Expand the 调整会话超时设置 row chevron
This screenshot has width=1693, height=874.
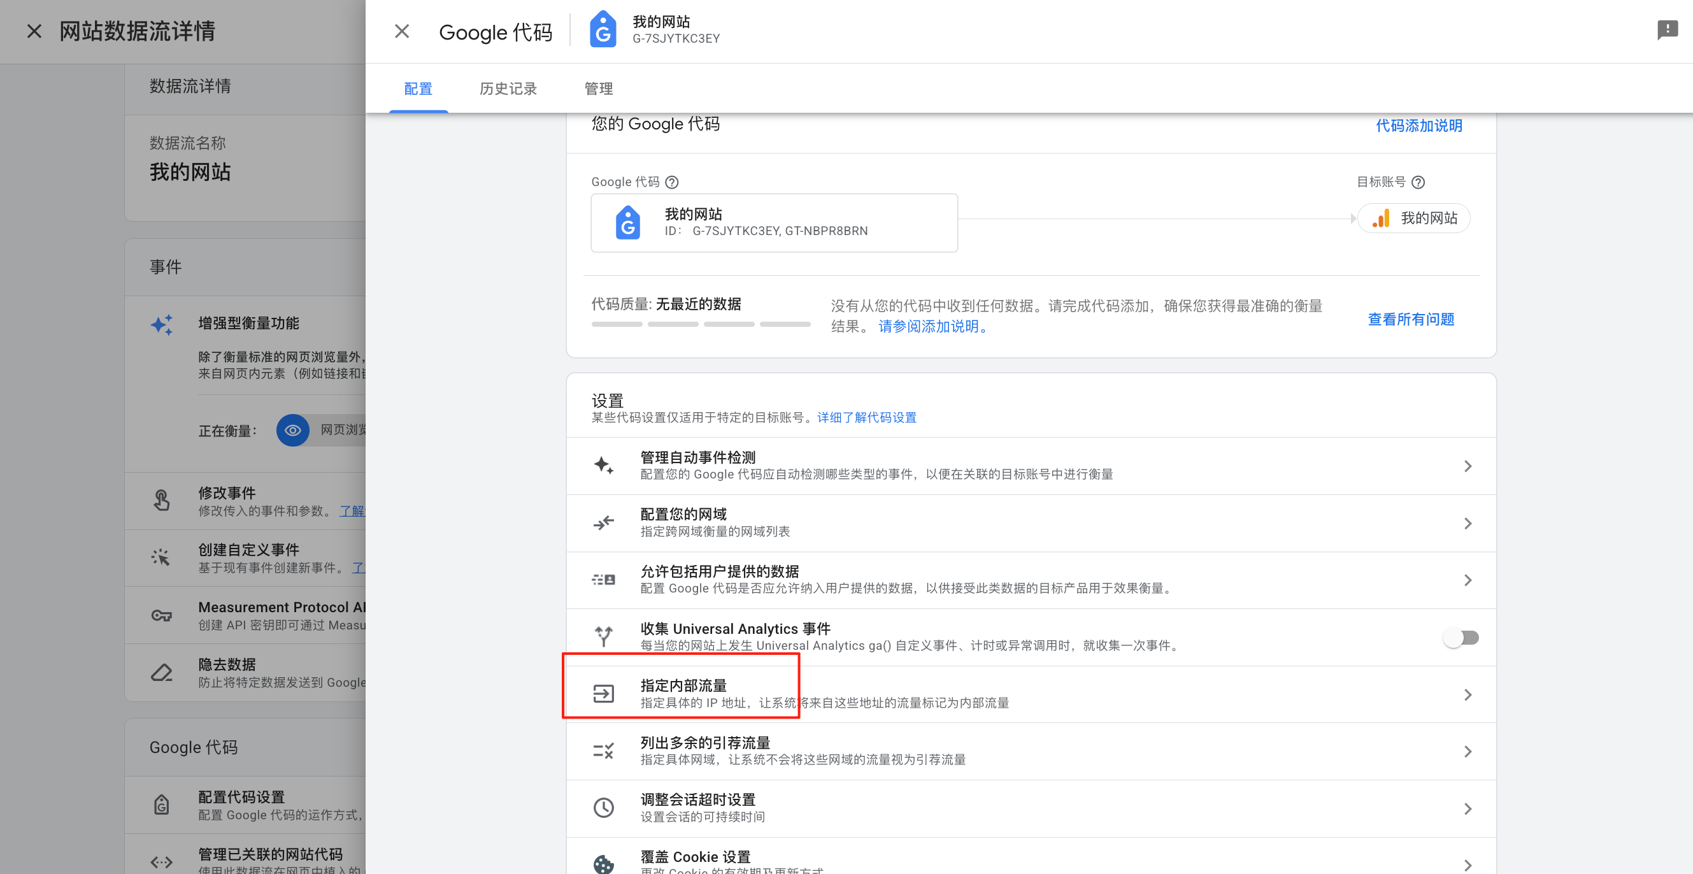[1468, 808]
